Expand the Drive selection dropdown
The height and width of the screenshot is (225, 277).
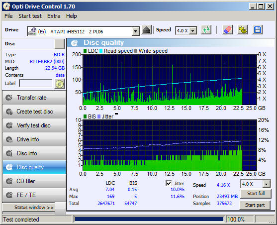click(x=135, y=31)
